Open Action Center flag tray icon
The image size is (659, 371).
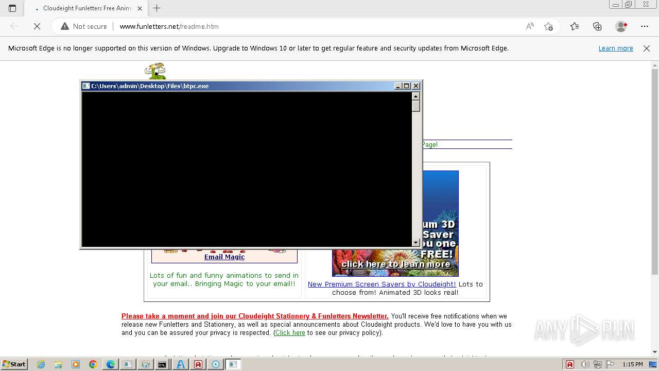610,364
